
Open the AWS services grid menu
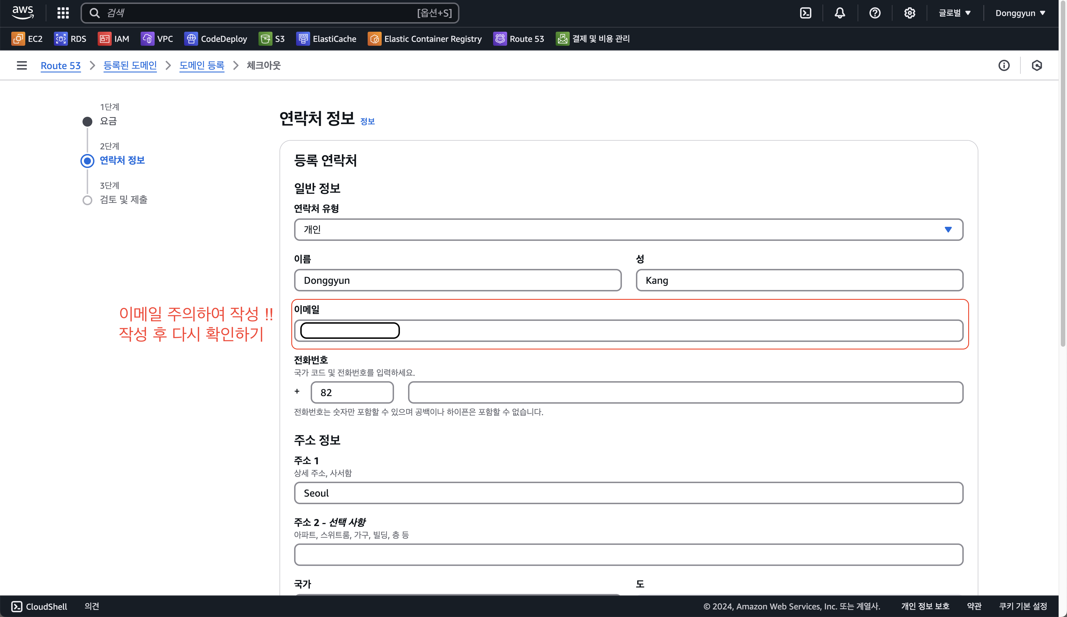pos(63,13)
